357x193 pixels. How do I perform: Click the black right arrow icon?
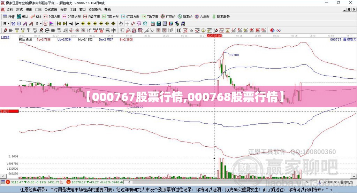coord(77,24)
